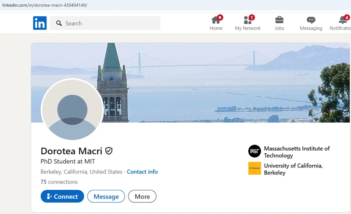This screenshot has width=351, height=214.
Task: Open Massachusetts Institute of Technology link
Action: [297, 152]
